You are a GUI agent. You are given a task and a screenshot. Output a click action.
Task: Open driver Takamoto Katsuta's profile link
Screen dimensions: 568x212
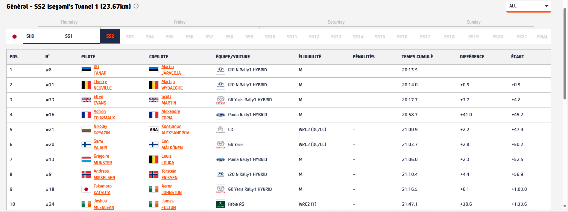(103, 189)
